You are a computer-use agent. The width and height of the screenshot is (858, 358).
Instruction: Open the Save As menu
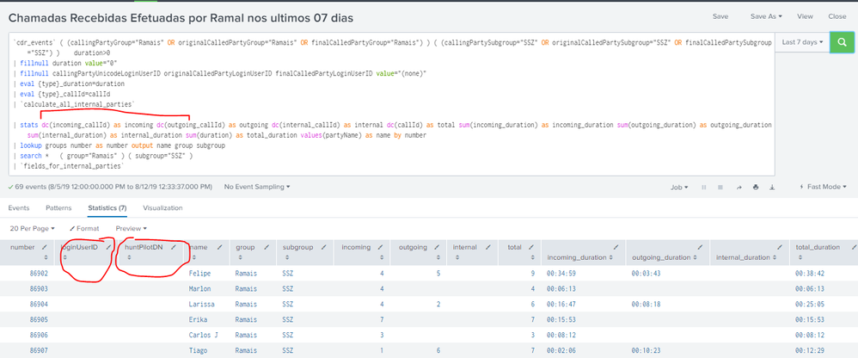coord(765,16)
